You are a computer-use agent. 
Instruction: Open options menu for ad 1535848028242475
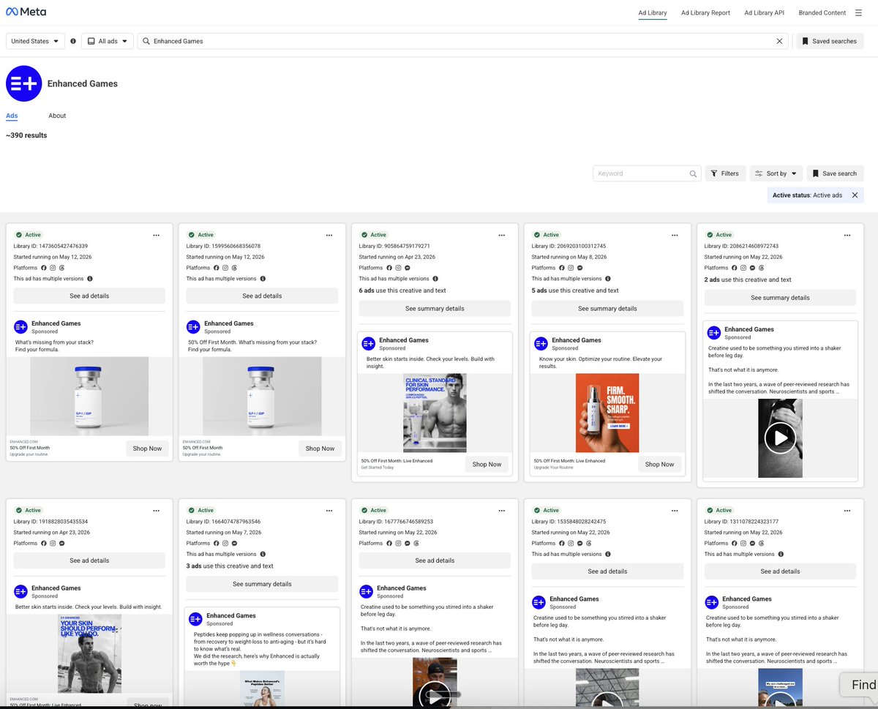(x=674, y=511)
